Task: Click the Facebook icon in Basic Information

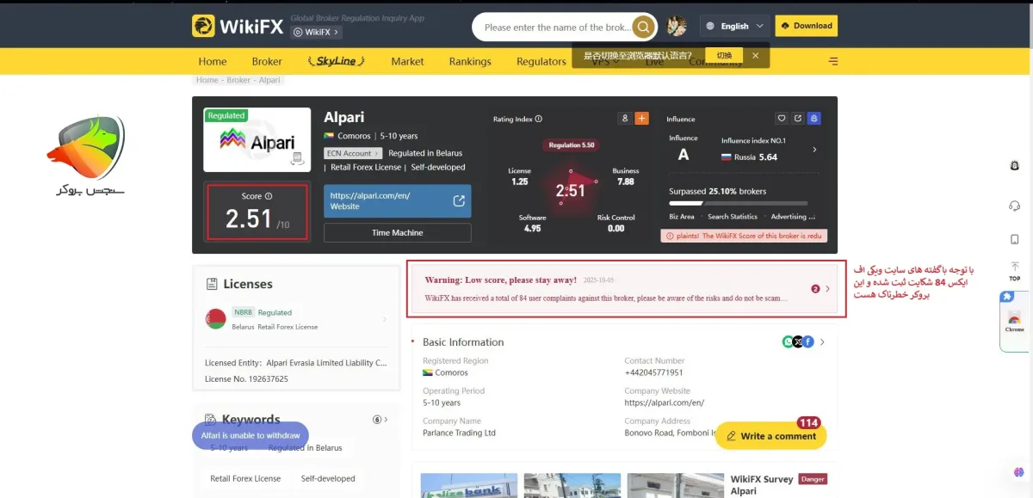Action: [808, 341]
